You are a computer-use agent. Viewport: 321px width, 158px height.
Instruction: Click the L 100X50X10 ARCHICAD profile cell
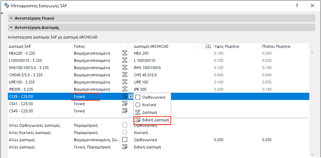click(145, 60)
